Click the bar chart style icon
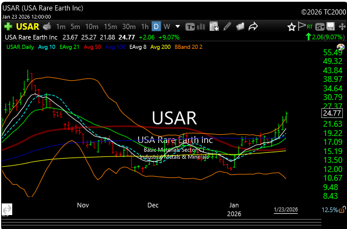347x229 pixels. click(x=201, y=27)
